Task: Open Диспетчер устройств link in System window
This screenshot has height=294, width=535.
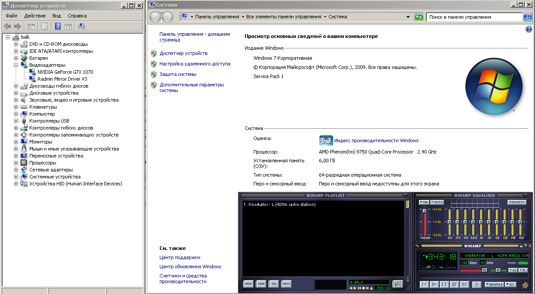Action: 183,53
